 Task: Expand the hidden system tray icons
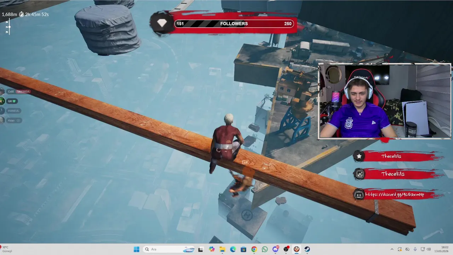(x=392, y=249)
